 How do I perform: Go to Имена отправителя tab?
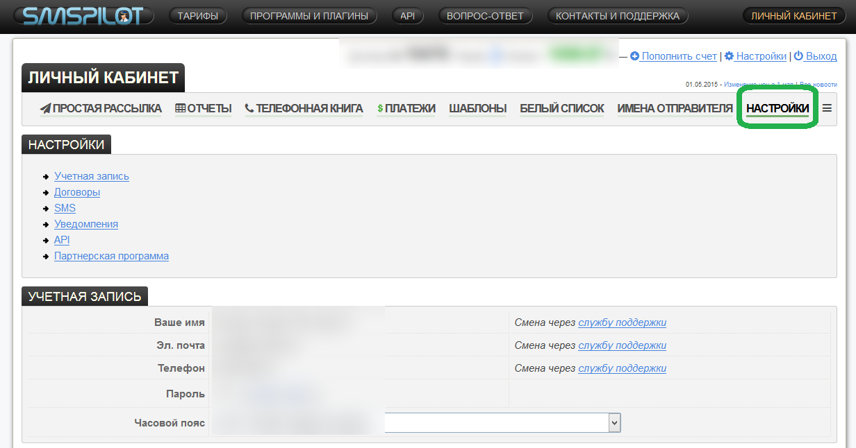coord(675,108)
